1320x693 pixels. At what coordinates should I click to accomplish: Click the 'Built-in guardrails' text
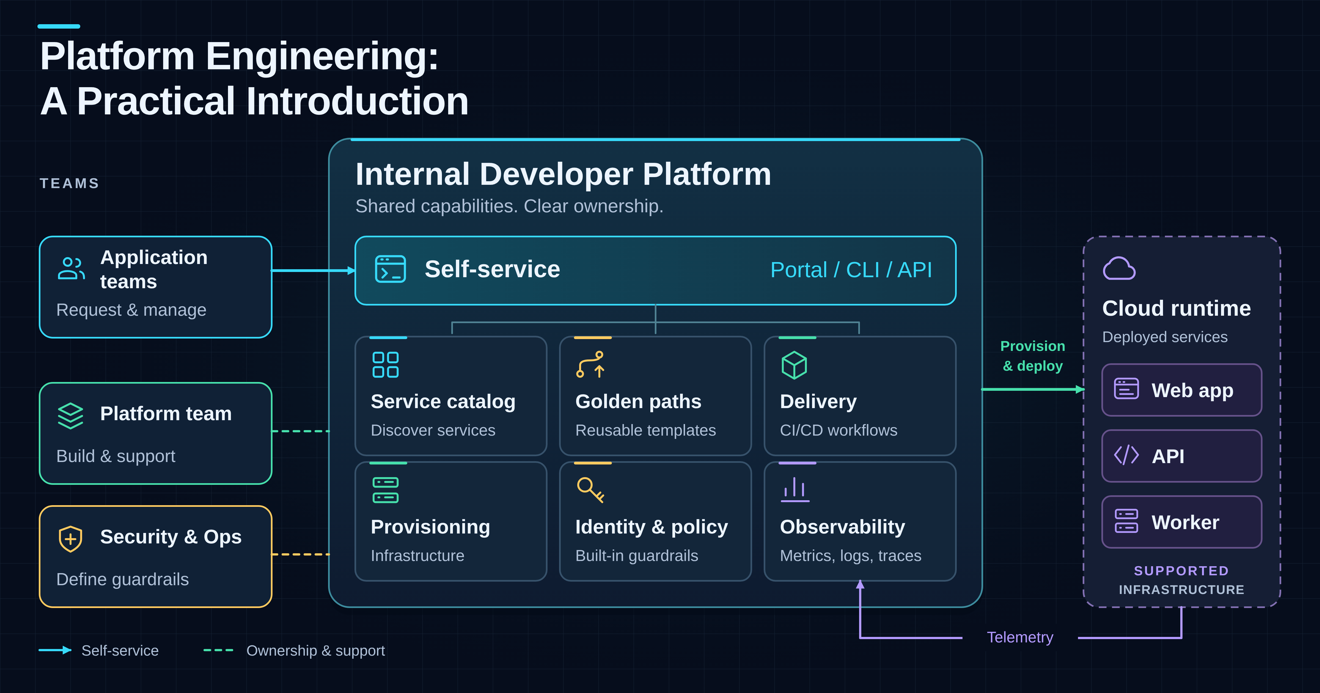tap(636, 555)
